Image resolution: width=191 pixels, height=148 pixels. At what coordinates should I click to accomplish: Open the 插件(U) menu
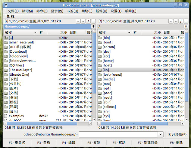101,11
